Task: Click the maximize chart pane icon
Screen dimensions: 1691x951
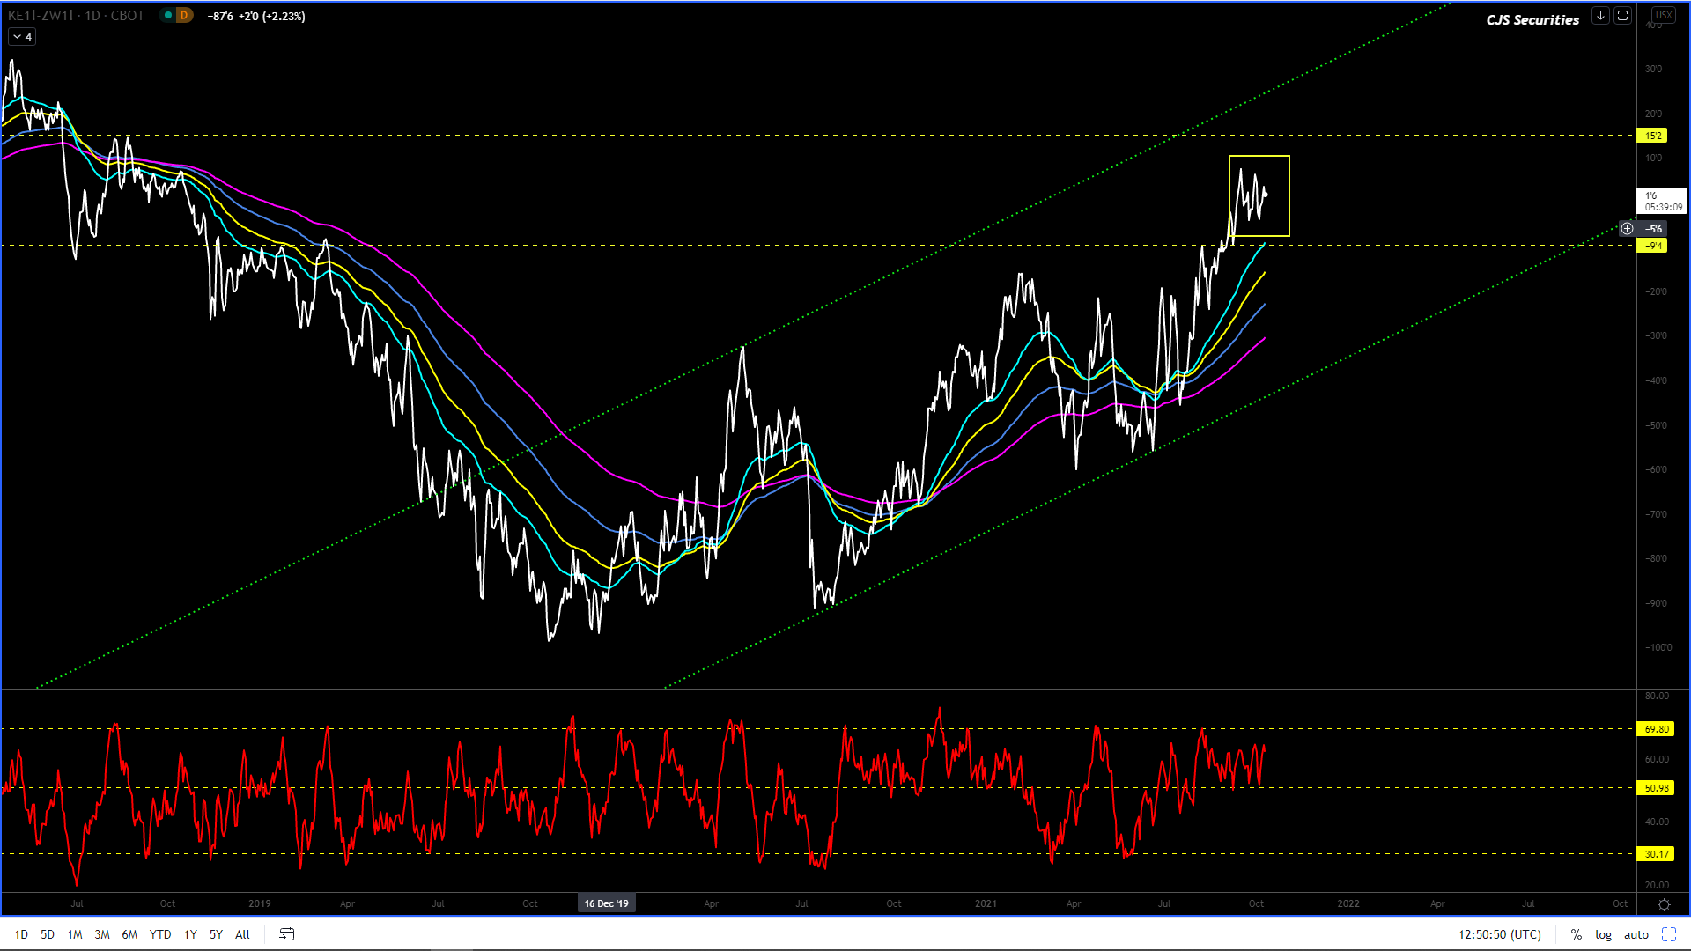Action: 1622,16
